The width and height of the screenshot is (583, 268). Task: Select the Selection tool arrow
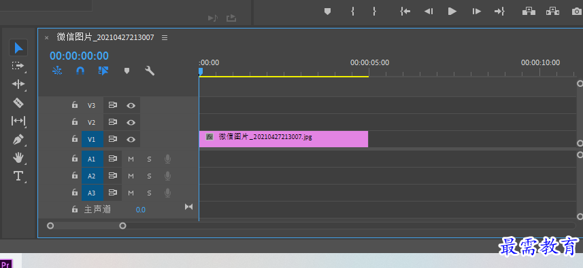pos(18,47)
